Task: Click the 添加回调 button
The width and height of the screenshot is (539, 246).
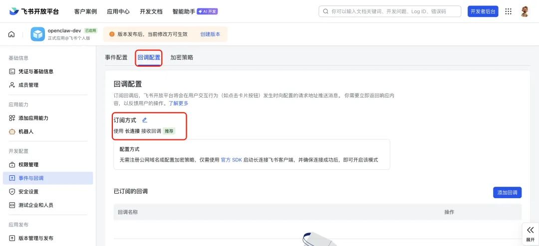Action: pyautogui.click(x=508, y=193)
